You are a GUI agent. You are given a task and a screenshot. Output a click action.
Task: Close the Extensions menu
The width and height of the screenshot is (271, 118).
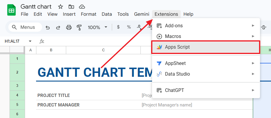166,14
